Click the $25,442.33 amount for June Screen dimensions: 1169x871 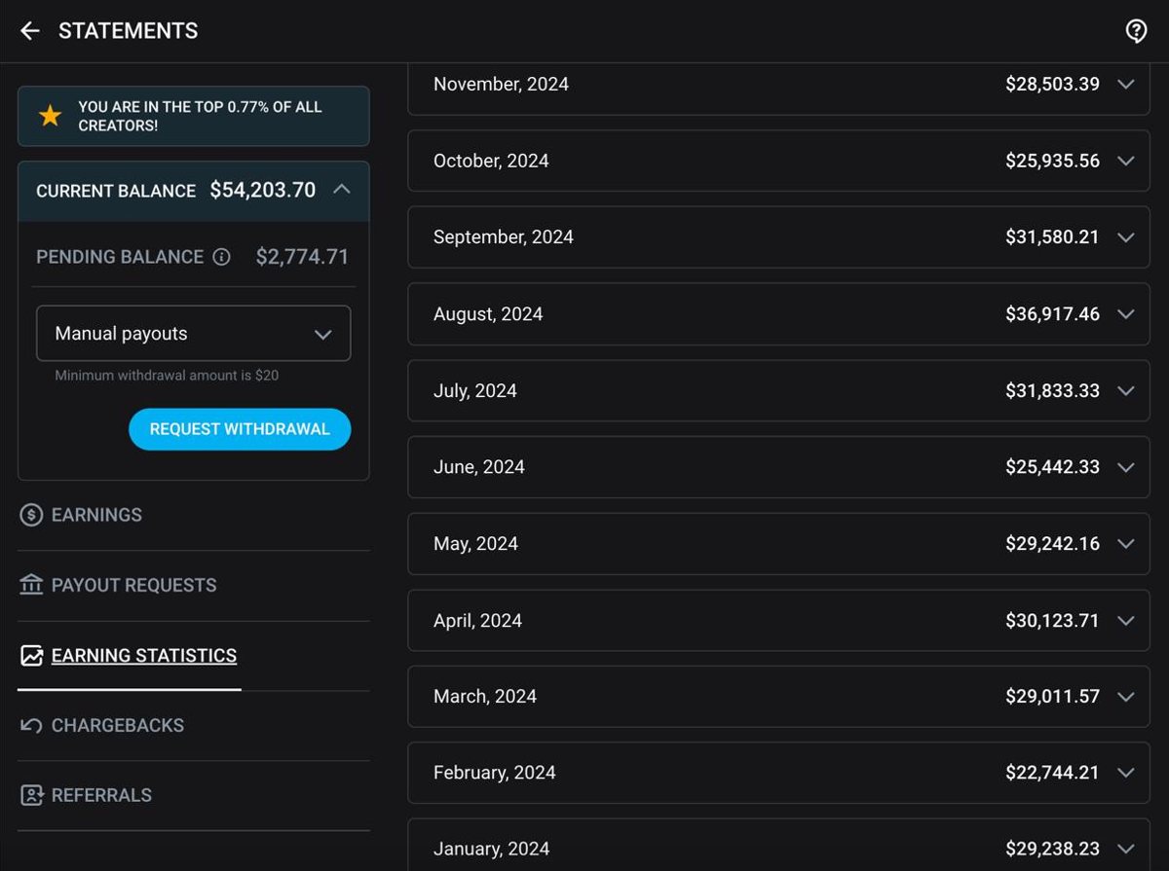1052,467
